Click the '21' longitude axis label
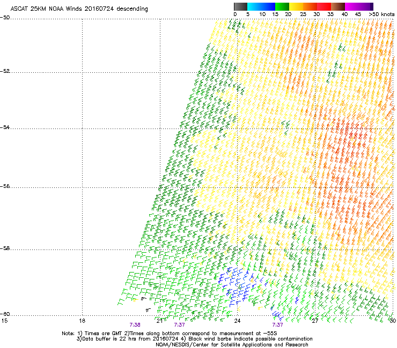Viewport: 397px width, 348px height. [159, 321]
